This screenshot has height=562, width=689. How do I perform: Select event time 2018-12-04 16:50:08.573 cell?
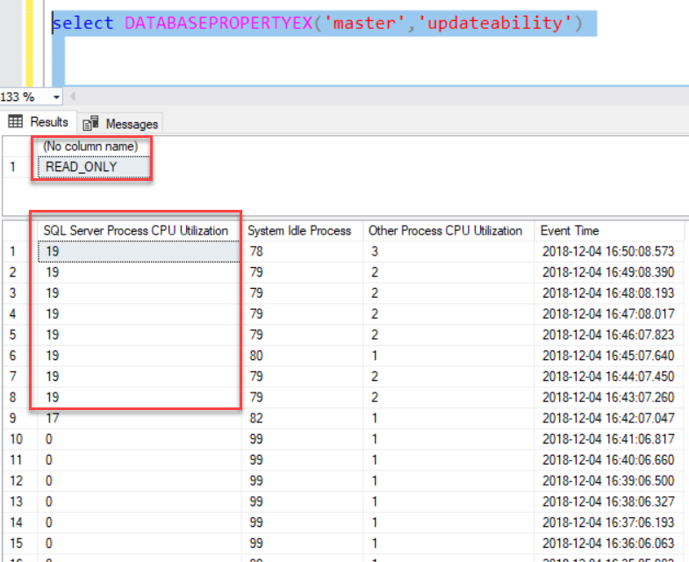608,252
